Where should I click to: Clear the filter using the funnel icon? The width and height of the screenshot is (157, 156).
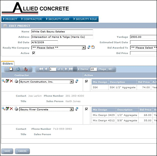tap(25, 69)
